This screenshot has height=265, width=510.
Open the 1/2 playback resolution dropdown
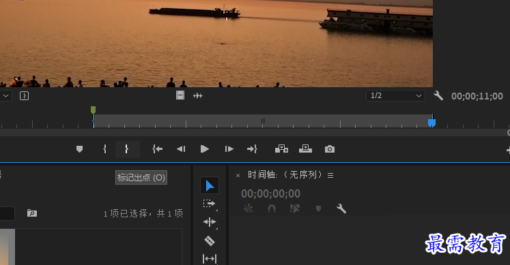tap(395, 95)
